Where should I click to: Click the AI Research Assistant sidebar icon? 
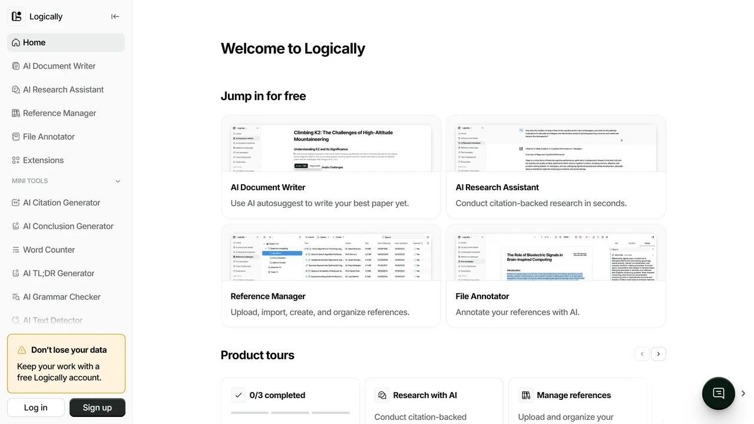[16, 90]
